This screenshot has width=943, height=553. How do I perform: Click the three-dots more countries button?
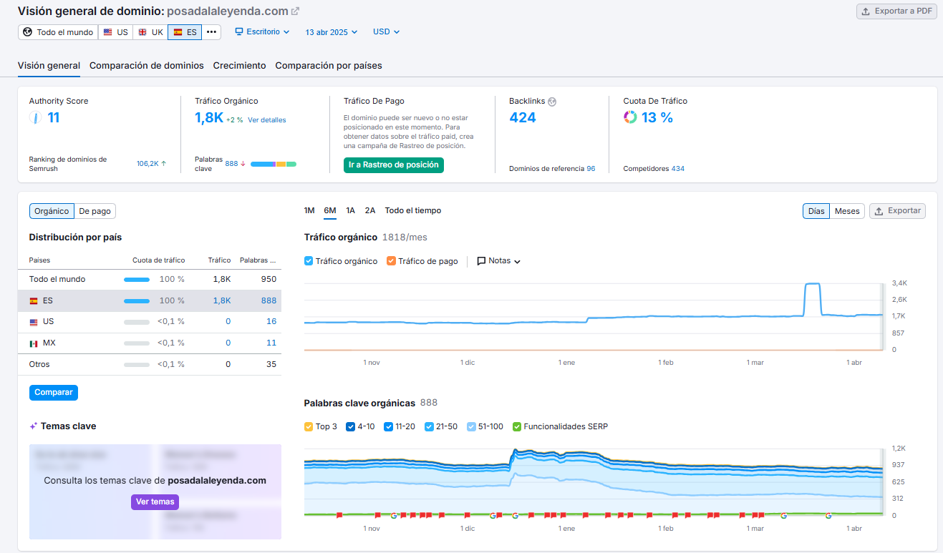click(x=211, y=32)
